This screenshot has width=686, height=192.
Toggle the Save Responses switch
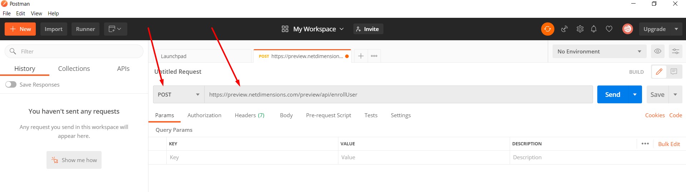[x=11, y=84]
